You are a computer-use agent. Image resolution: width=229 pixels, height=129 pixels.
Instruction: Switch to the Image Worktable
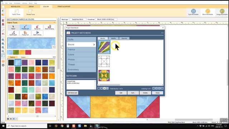coord(222,12)
